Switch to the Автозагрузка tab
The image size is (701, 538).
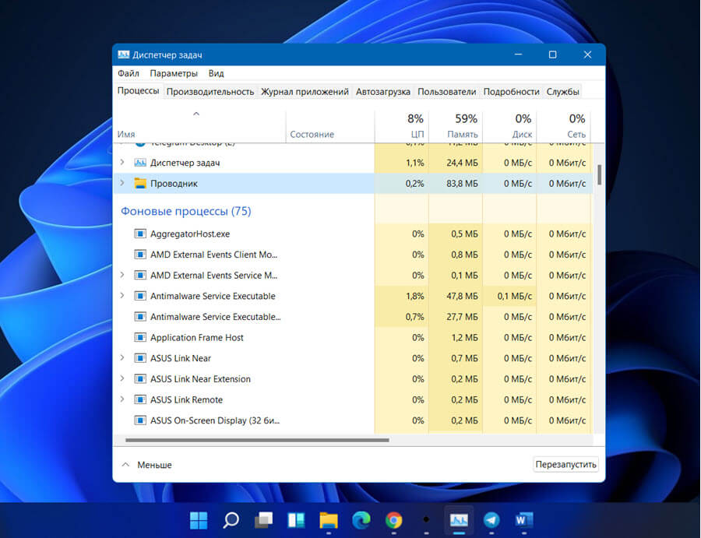(x=382, y=92)
